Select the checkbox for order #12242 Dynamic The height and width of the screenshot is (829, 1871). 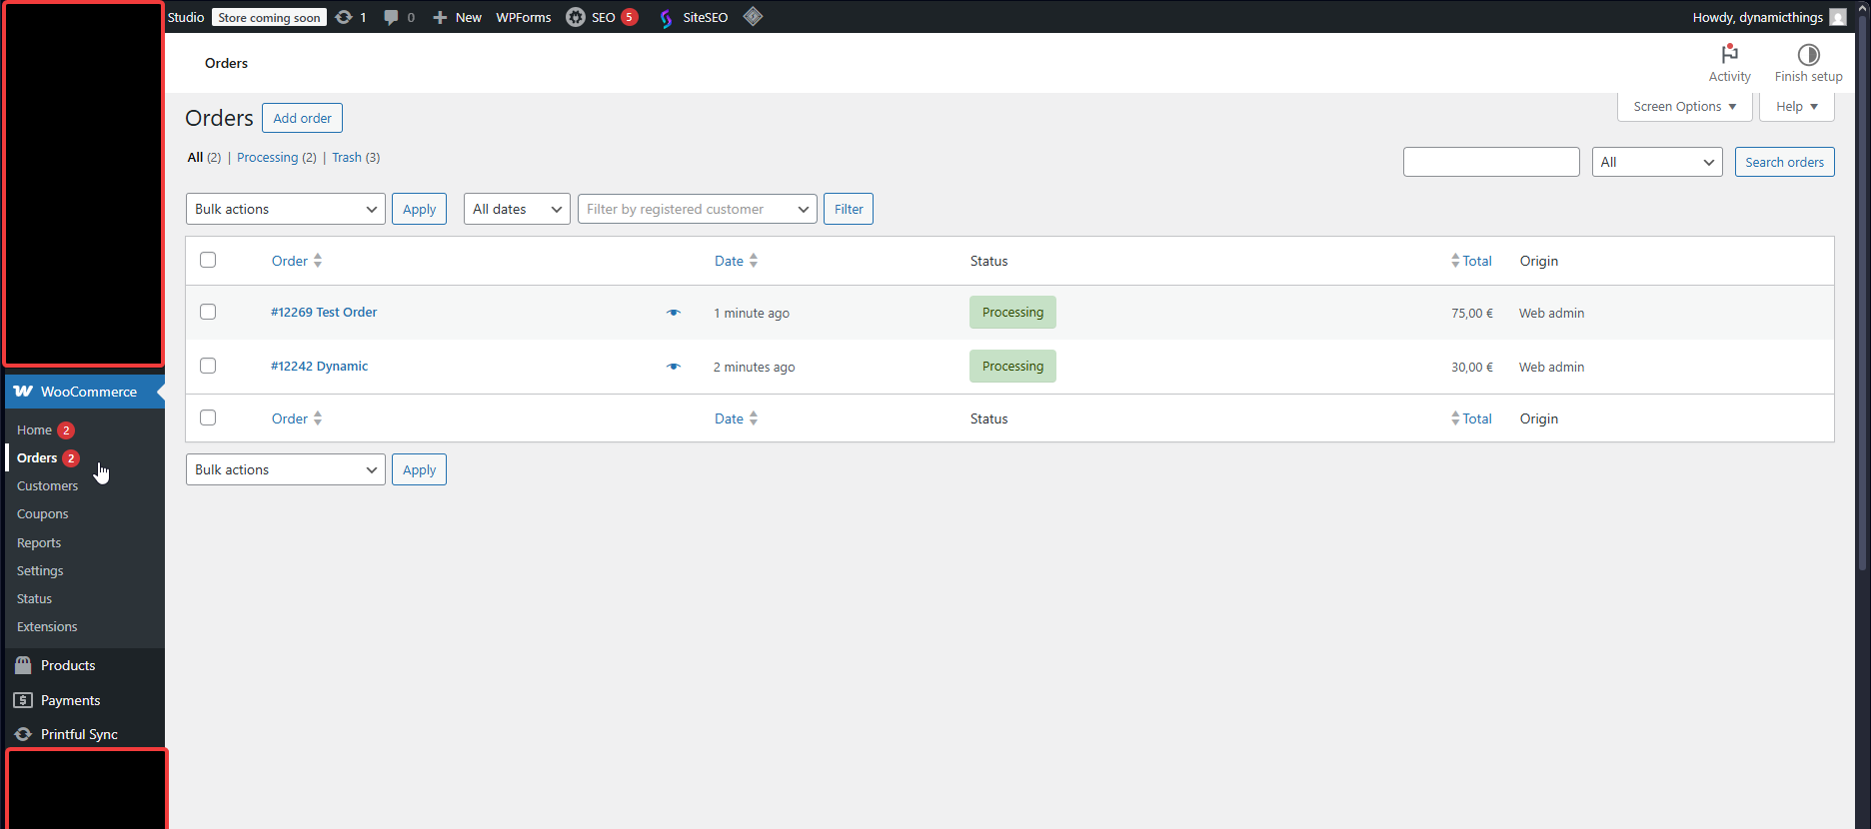[208, 366]
